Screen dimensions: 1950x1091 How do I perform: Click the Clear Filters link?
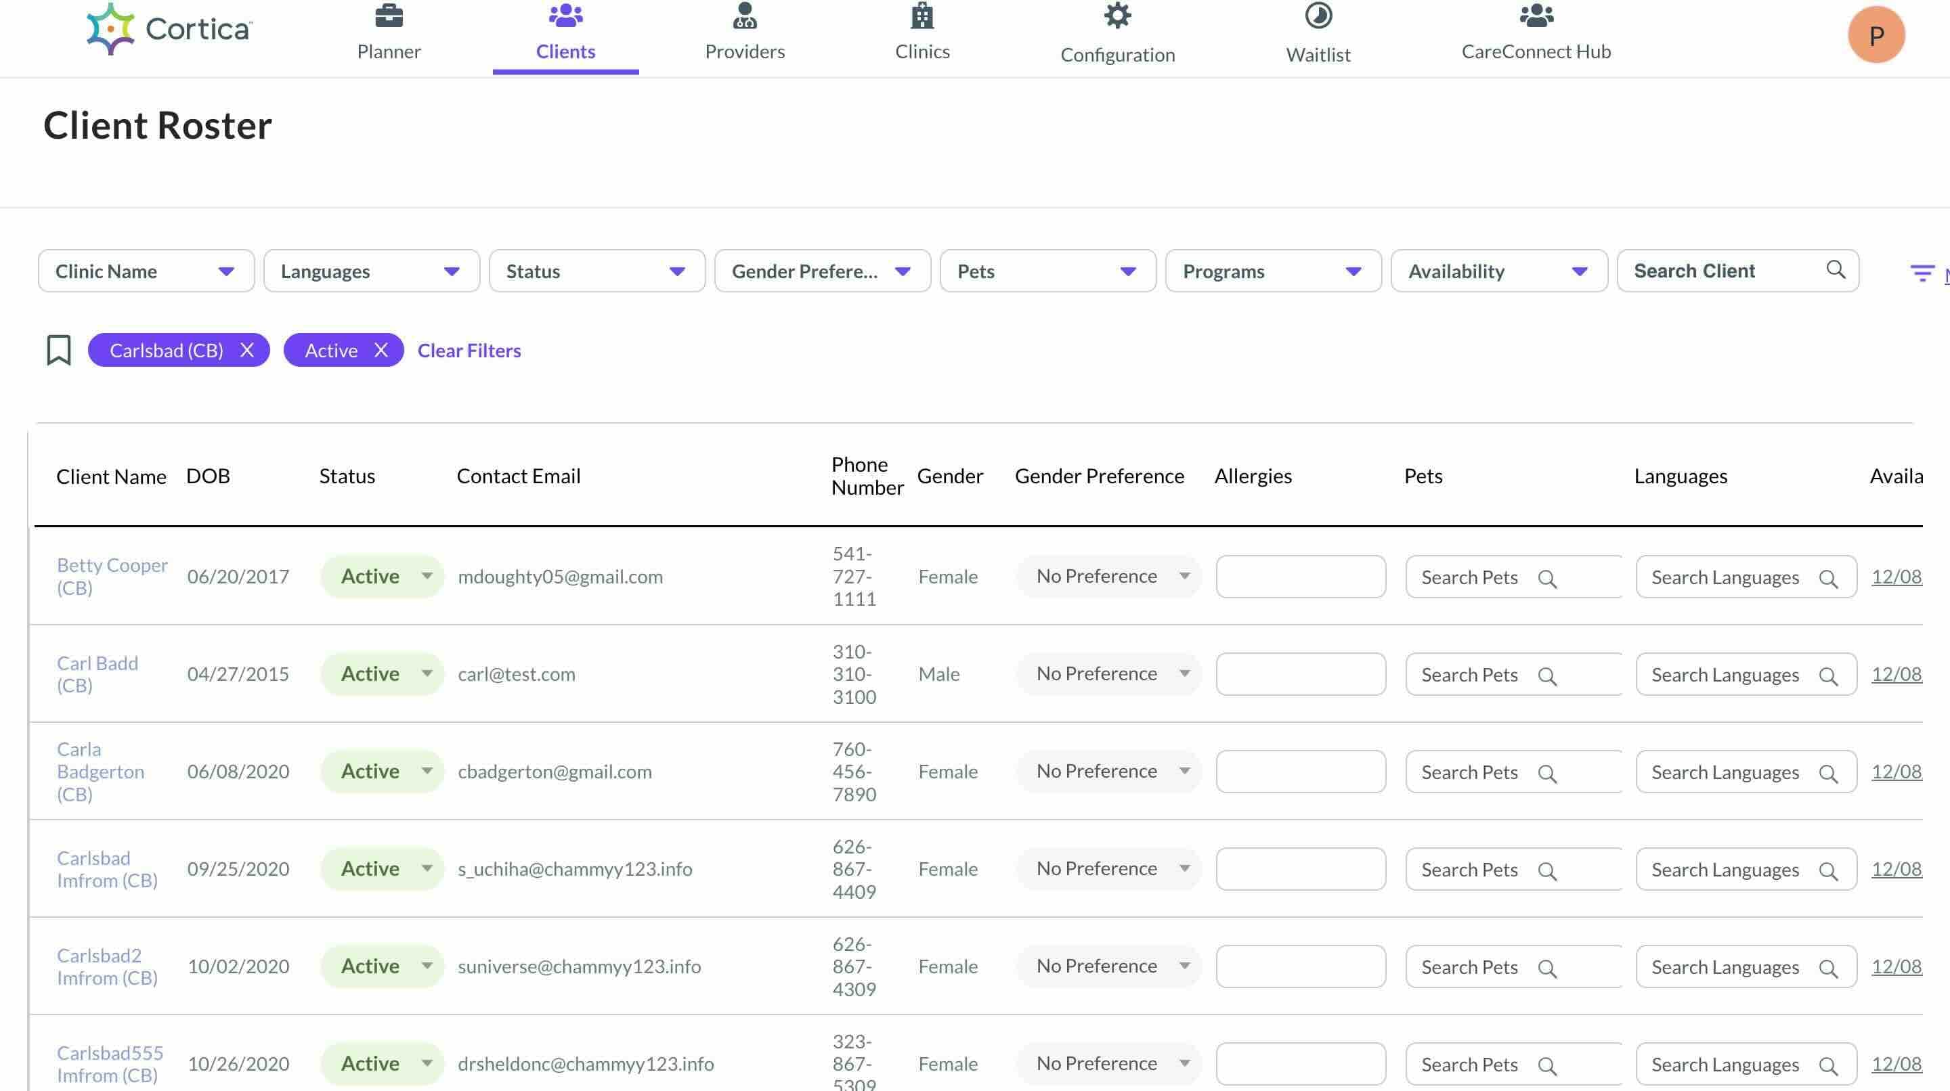tap(469, 351)
